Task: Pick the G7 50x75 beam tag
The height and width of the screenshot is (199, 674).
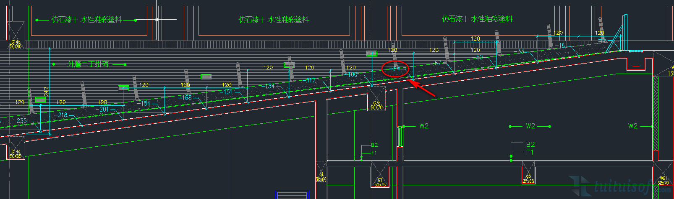Action: 380,183
